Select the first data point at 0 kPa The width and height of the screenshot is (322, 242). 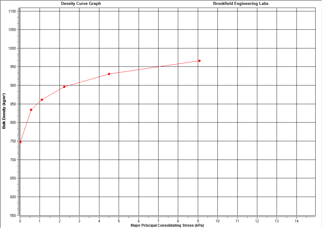point(20,142)
